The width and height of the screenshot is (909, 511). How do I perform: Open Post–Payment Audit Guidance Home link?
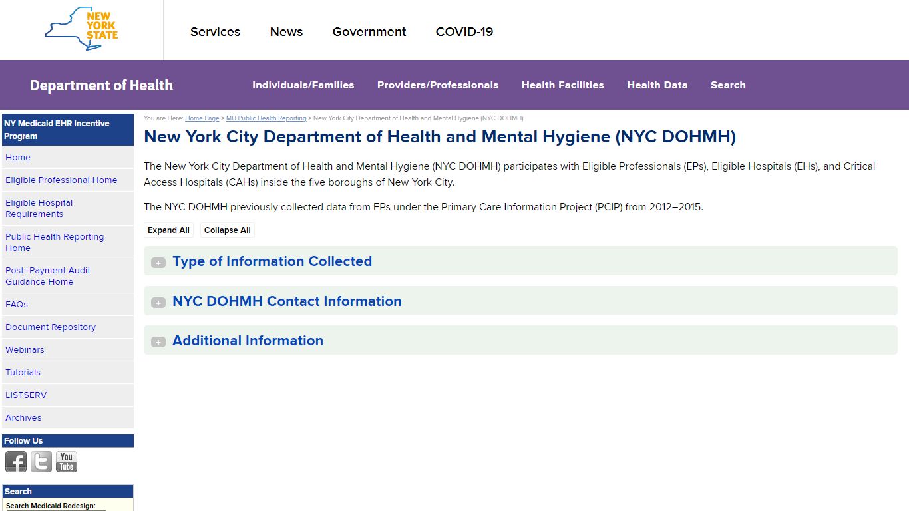(x=48, y=276)
